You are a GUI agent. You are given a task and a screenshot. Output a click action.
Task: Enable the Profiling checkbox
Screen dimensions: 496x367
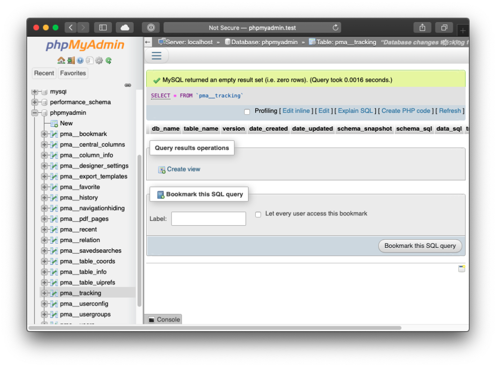tap(247, 111)
